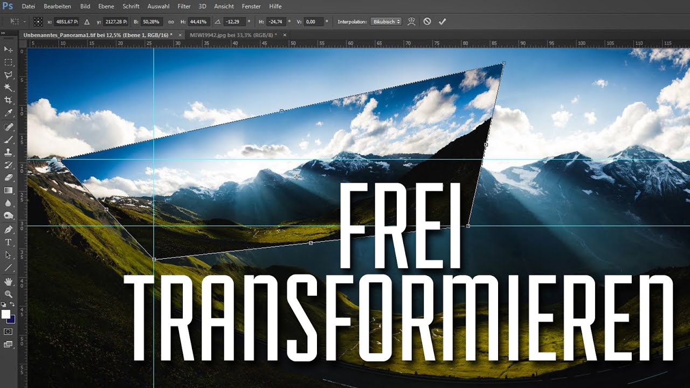This screenshot has height=388, width=690.
Task: Open the Auswahl menu
Action: tap(158, 6)
